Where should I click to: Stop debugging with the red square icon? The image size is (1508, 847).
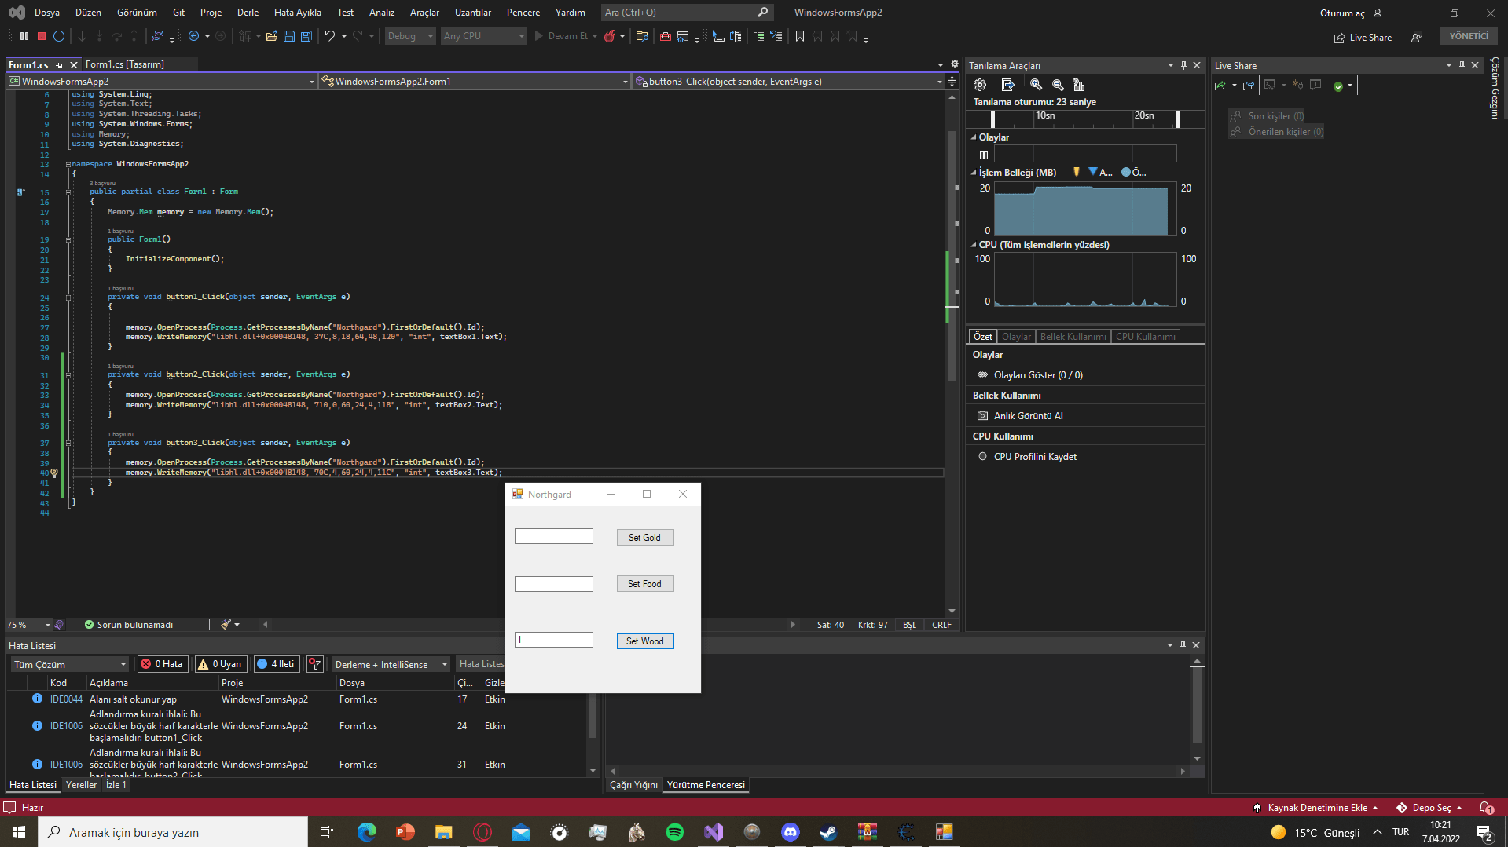[x=42, y=36]
